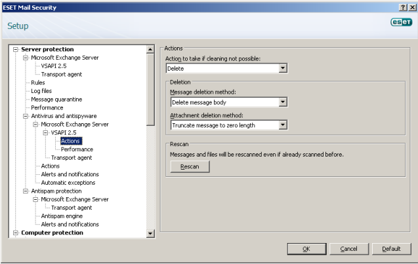This screenshot has height=264, width=418.
Task: Collapse the Computer protection node
Action: pos(16,233)
